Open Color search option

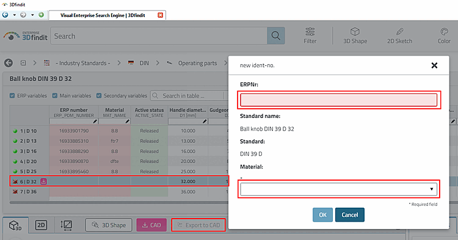444,35
